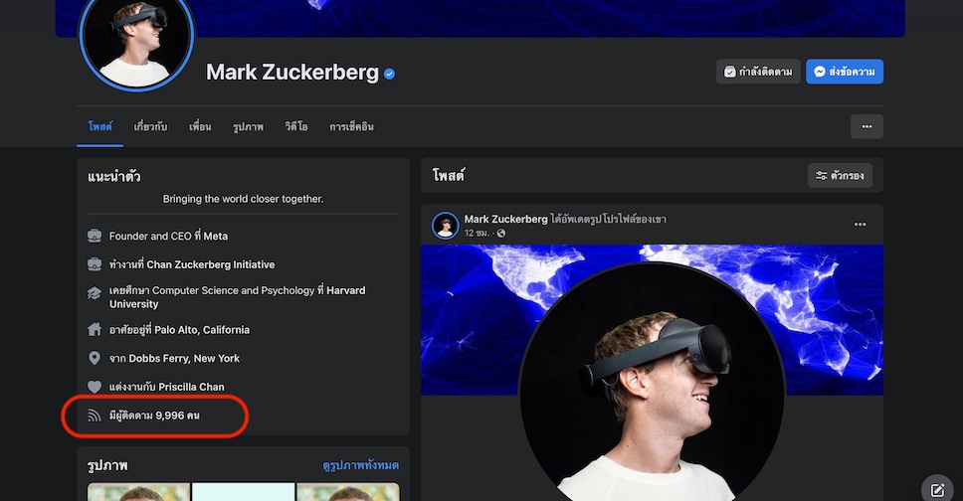Open the ดูรูปภาพทั้งหมด link
This screenshot has width=963, height=501.
[x=360, y=465]
